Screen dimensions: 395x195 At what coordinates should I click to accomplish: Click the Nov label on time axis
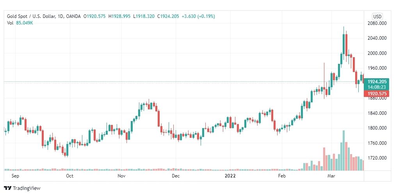click(x=121, y=176)
